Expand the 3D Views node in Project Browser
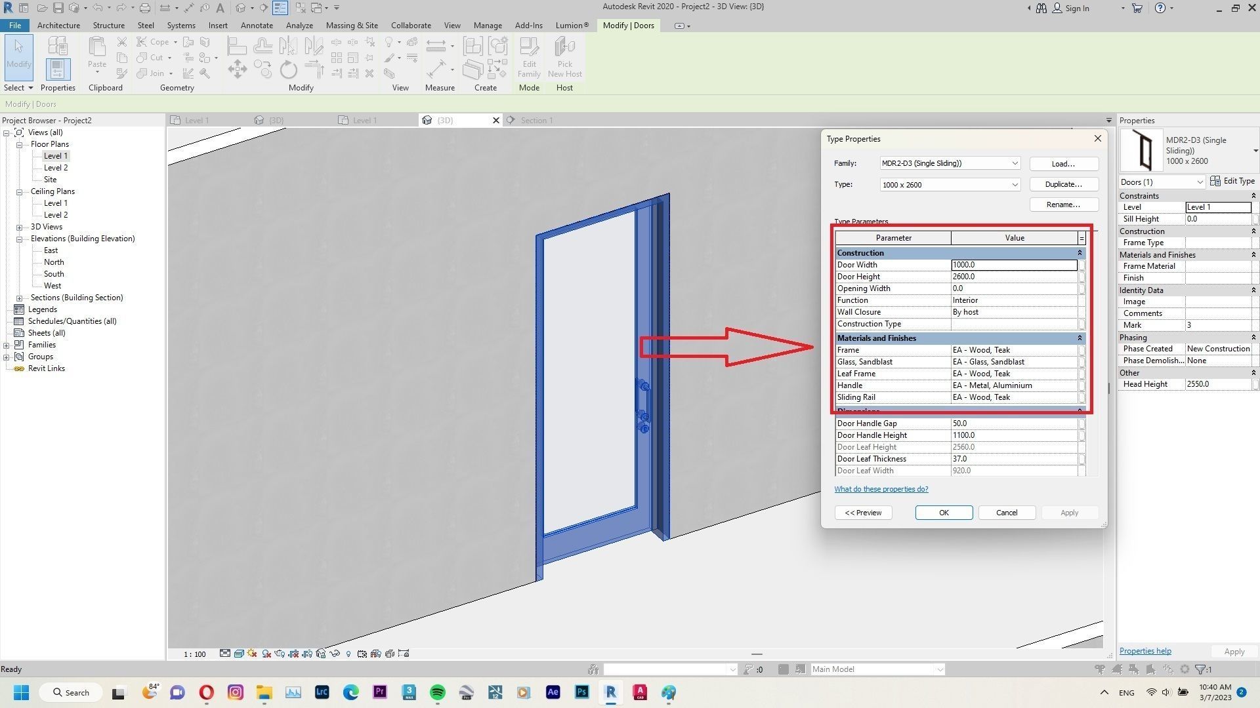The image size is (1260, 708). coord(19,226)
